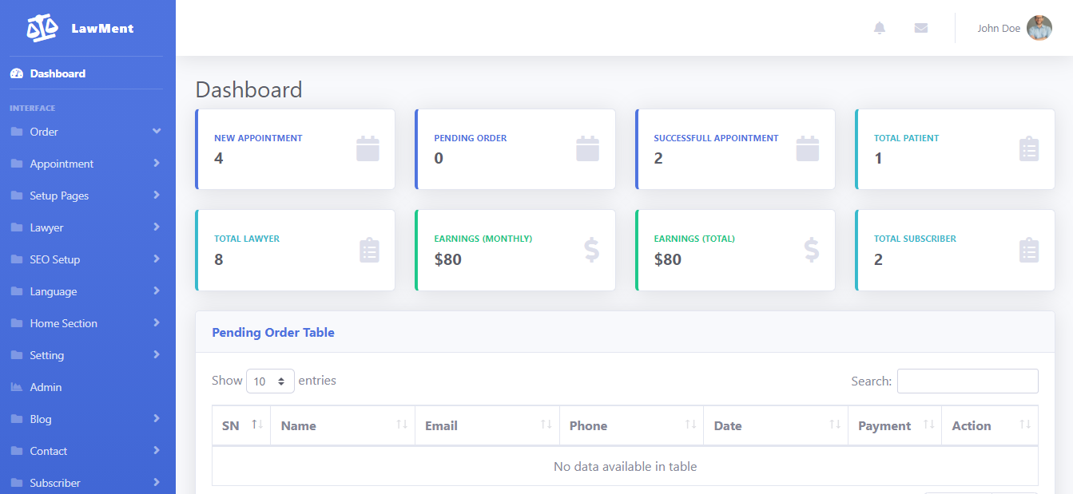The height and width of the screenshot is (494, 1073).
Task: Click the New Appointment calendar icon
Action: click(x=368, y=149)
